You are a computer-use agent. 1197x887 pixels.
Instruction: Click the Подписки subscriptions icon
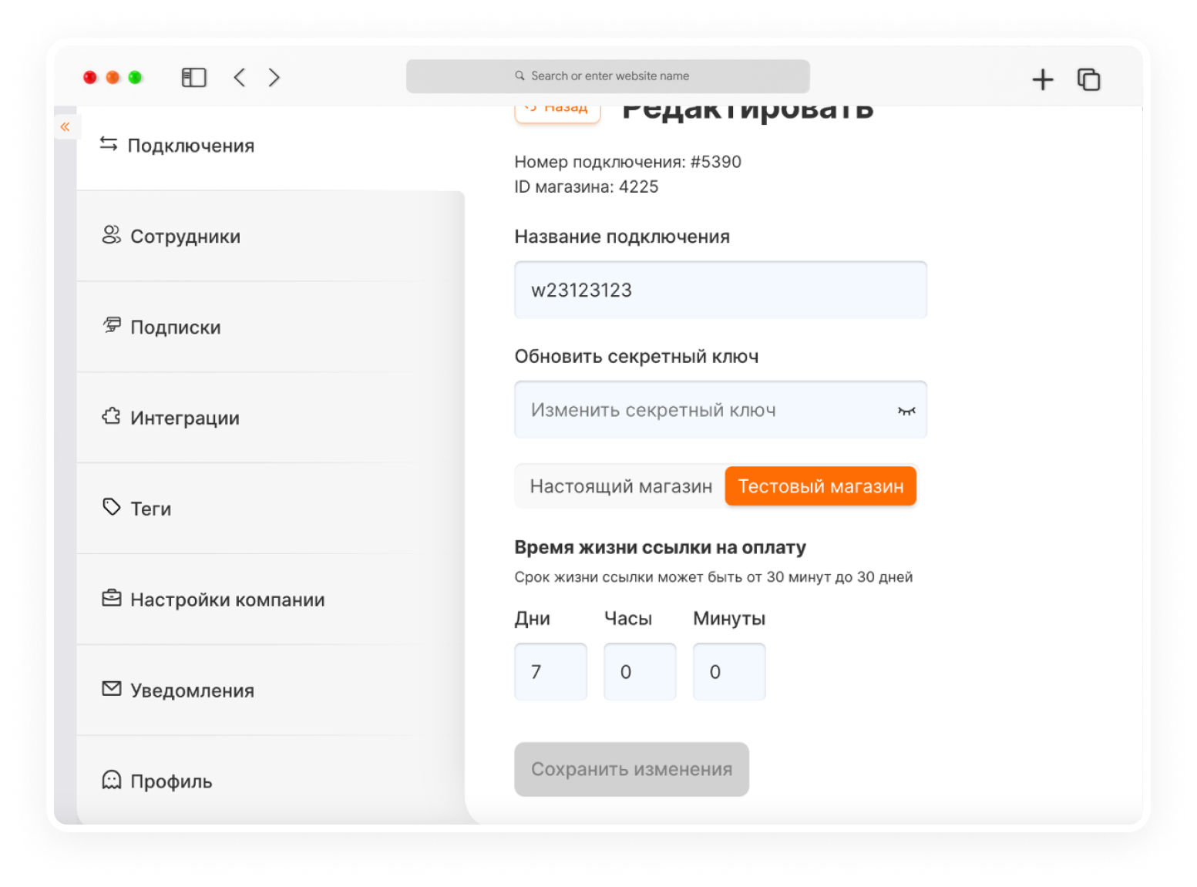tap(112, 325)
